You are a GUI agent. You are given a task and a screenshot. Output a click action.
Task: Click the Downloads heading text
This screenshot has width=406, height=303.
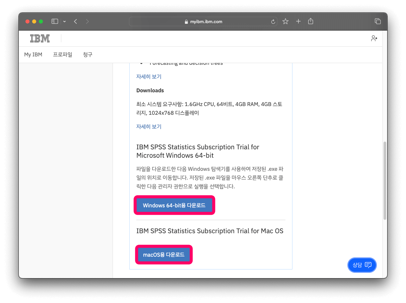click(x=150, y=90)
